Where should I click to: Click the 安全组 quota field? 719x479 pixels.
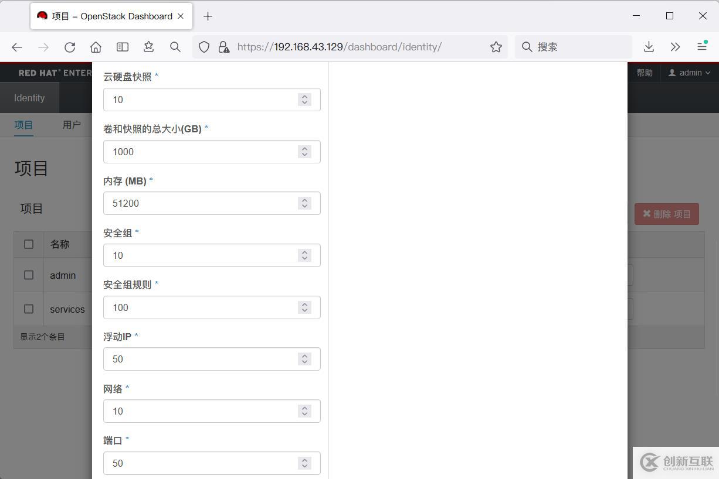(212, 255)
